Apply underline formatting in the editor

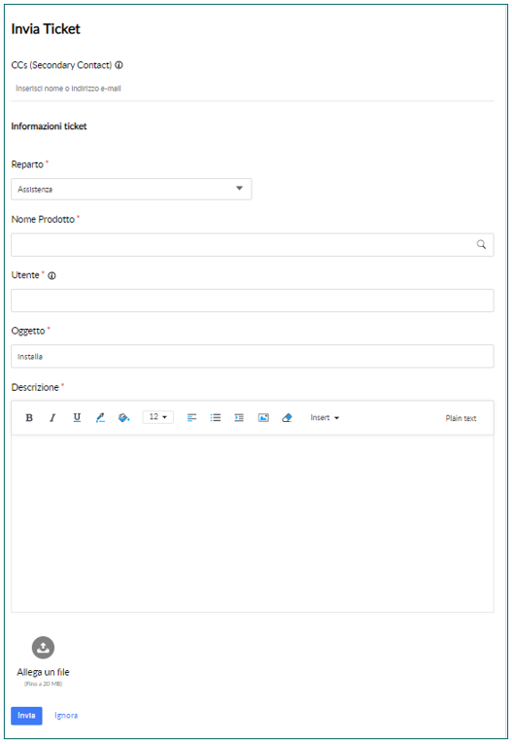pos(77,417)
